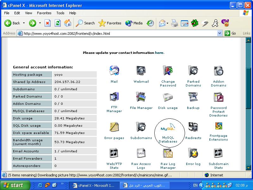This screenshot has height=190, width=253.
Task: Open the Favorites menu
Action: pyautogui.click(x=44, y=13)
